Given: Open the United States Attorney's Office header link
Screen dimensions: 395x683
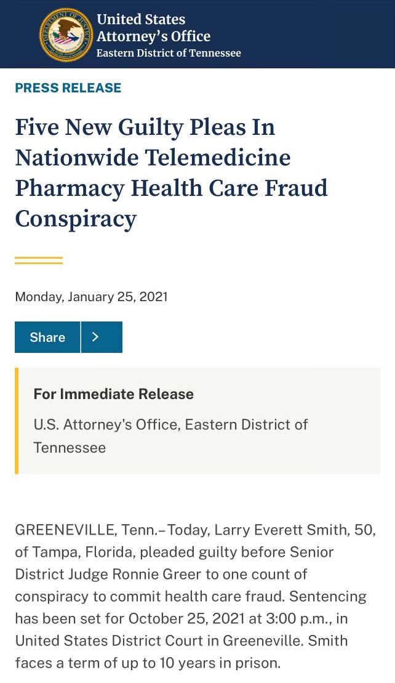Looking at the screenshot, I should point(153,28).
